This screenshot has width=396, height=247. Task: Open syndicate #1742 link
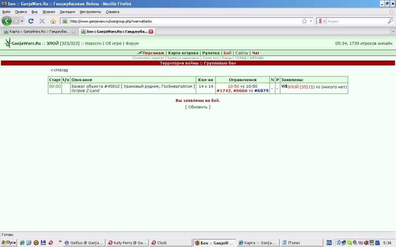[x=224, y=91]
